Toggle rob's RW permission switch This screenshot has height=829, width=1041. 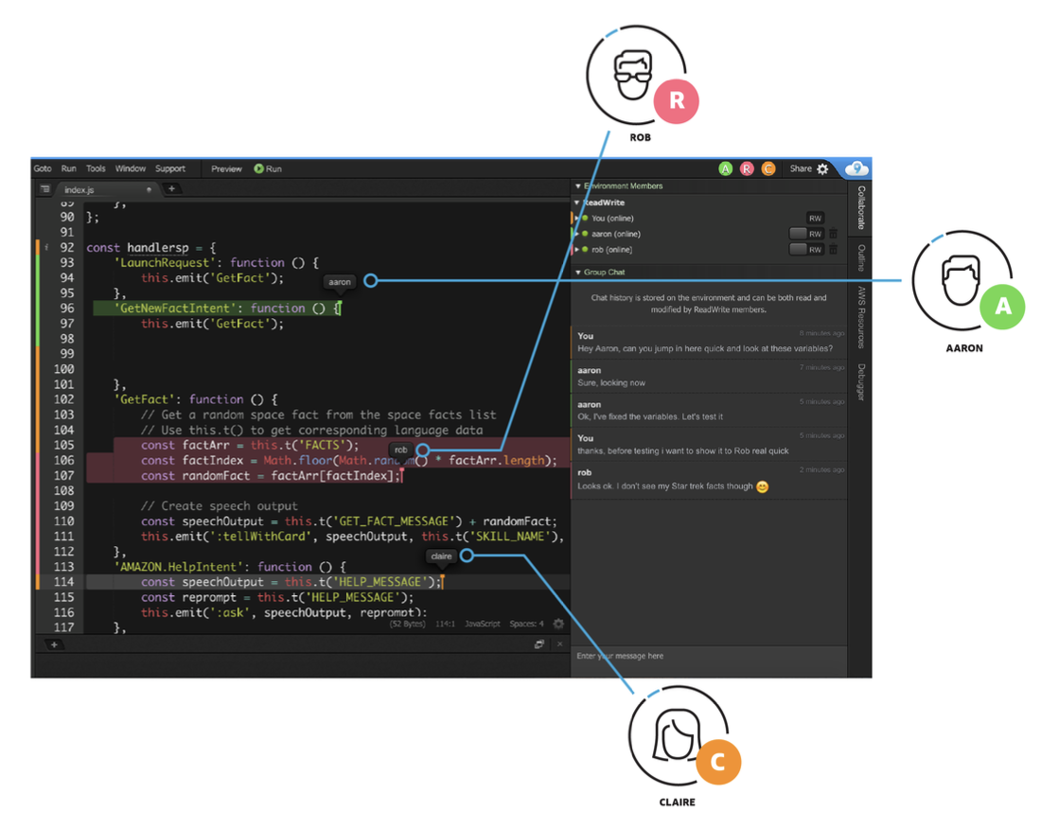click(805, 250)
